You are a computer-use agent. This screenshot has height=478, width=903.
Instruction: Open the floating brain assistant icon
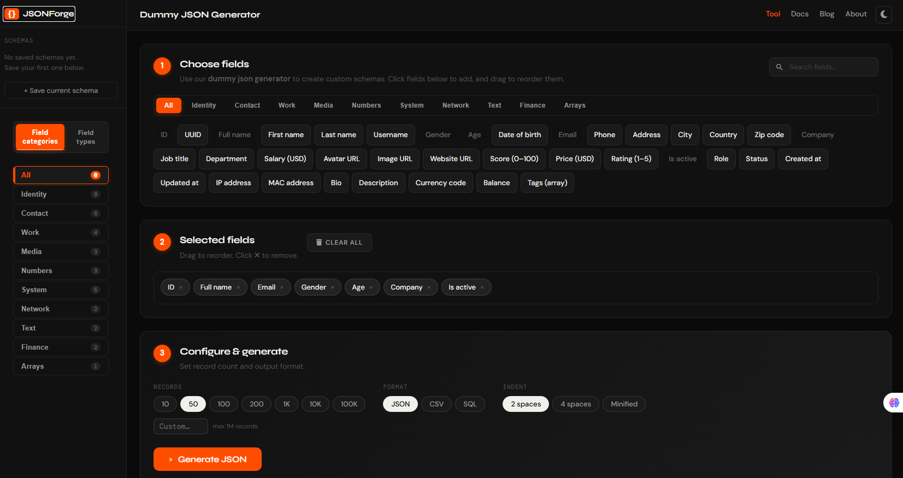(x=894, y=403)
